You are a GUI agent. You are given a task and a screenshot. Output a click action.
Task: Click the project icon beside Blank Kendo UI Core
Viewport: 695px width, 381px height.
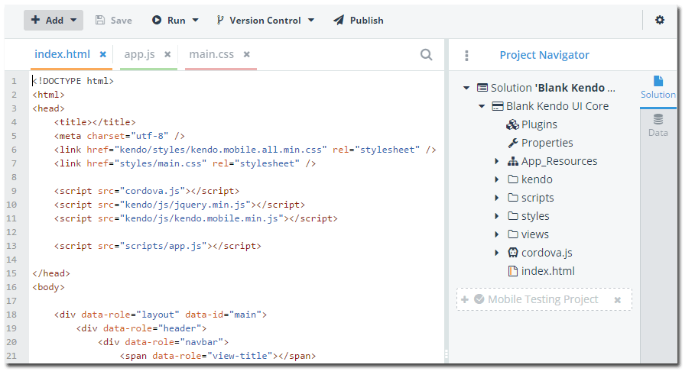pyautogui.click(x=498, y=106)
